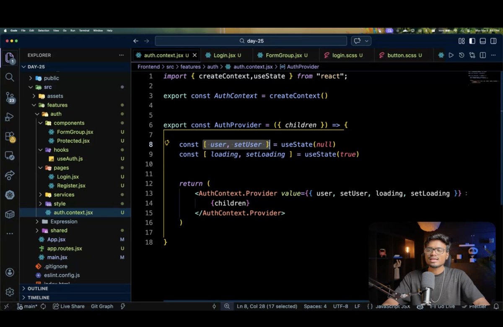
Task: Go back with the left arrow
Action: click(x=136, y=41)
